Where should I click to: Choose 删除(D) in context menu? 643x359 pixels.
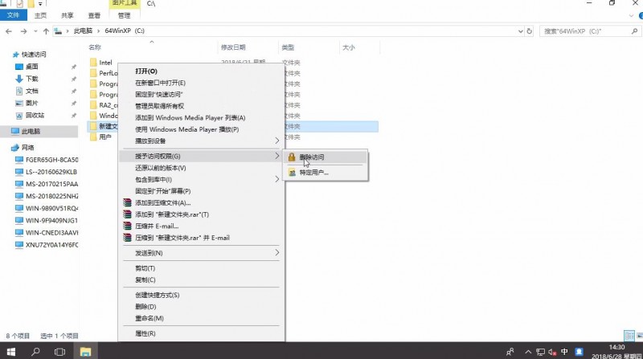coord(145,307)
